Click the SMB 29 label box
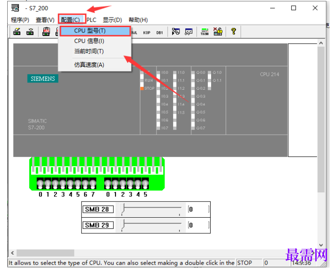Image resolution: width=336 pixels, height=269 pixels. pyautogui.click(x=98, y=225)
